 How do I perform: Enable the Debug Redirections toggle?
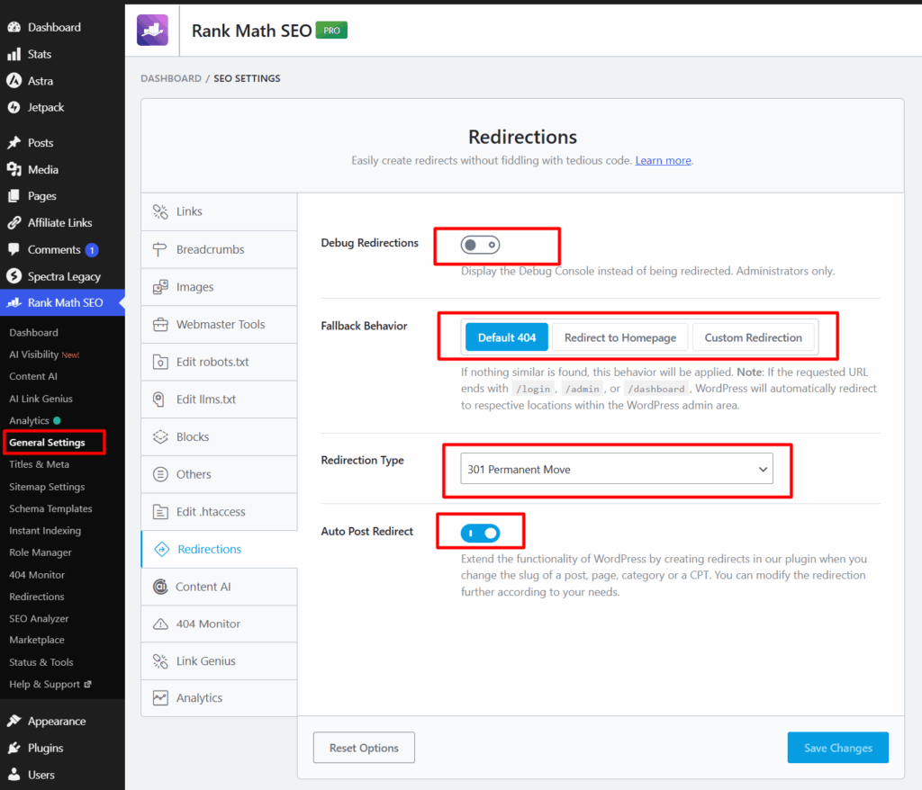pos(481,245)
